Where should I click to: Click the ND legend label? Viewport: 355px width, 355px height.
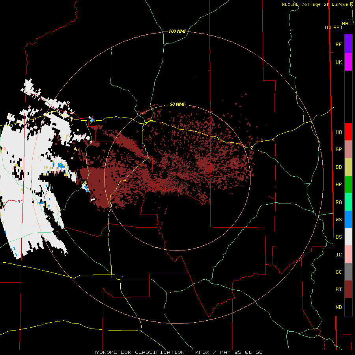[x=339, y=307]
